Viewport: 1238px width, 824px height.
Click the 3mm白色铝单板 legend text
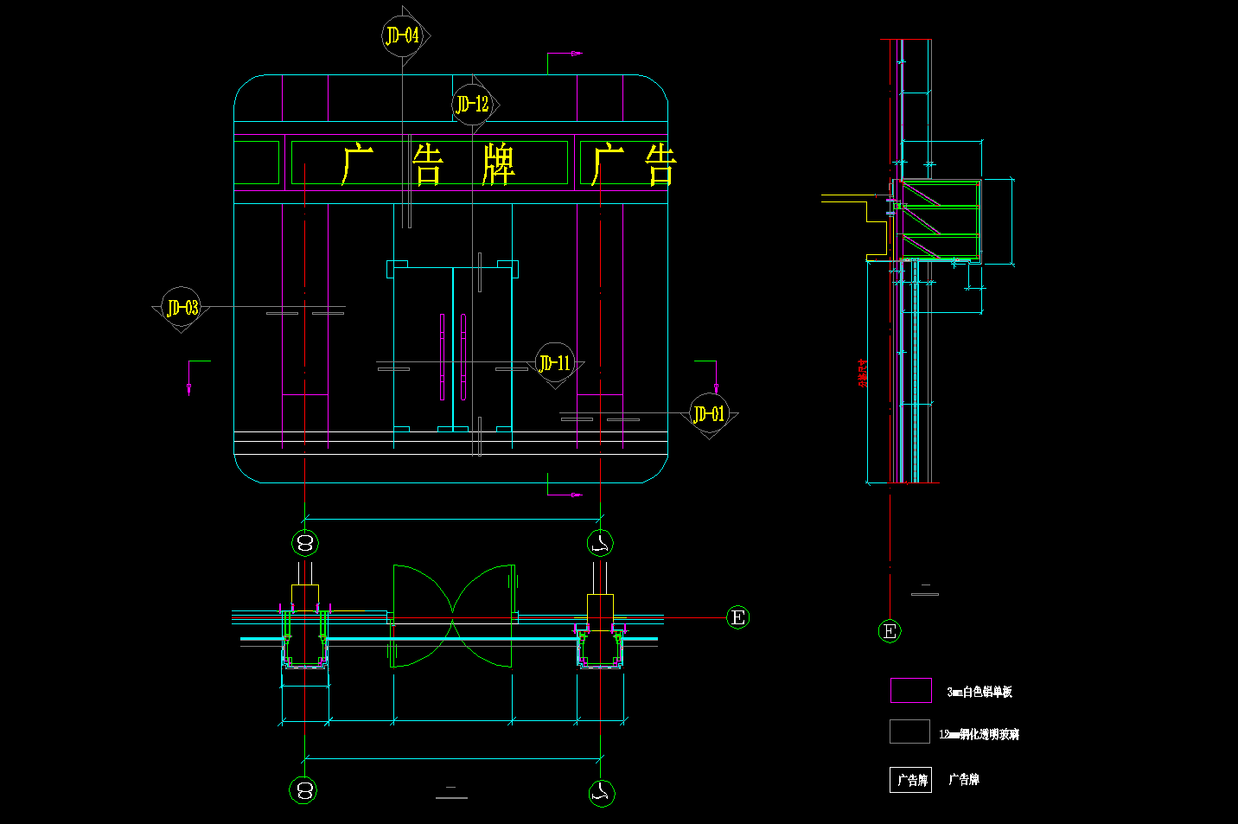[x=980, y=692]
